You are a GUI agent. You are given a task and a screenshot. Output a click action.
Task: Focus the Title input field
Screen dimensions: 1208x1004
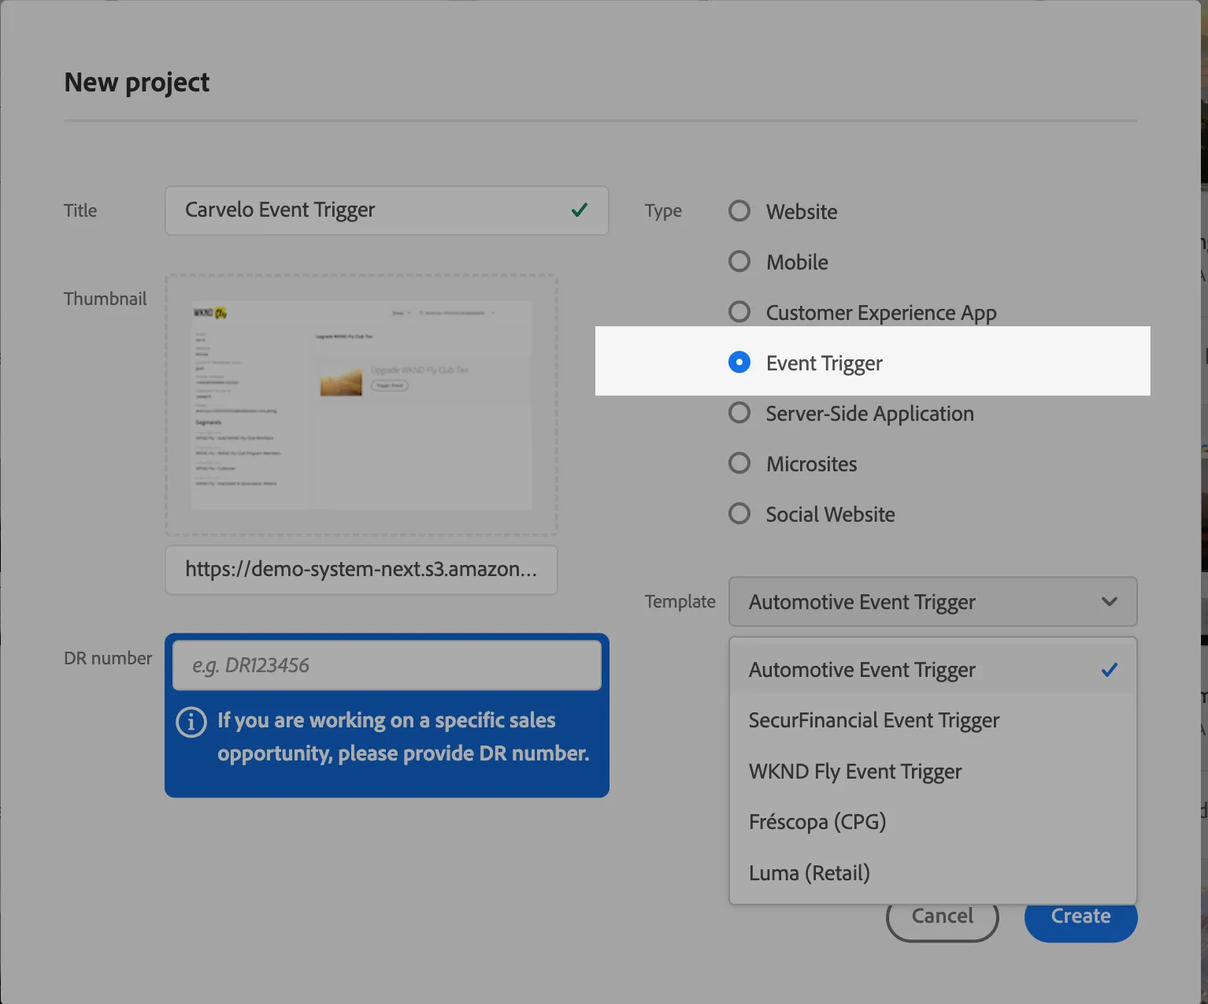coord(387,210)
